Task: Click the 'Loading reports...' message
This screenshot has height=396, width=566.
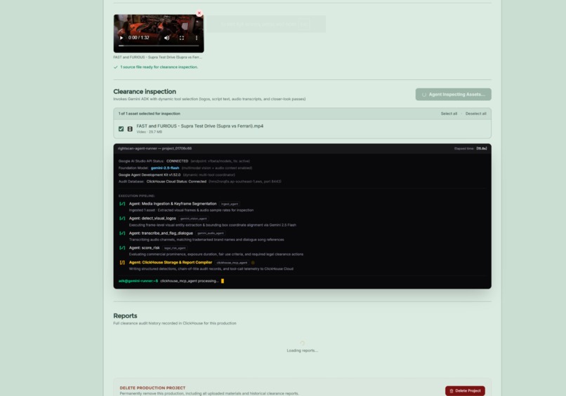Action: pyautogui.click(x=303, y=350)
